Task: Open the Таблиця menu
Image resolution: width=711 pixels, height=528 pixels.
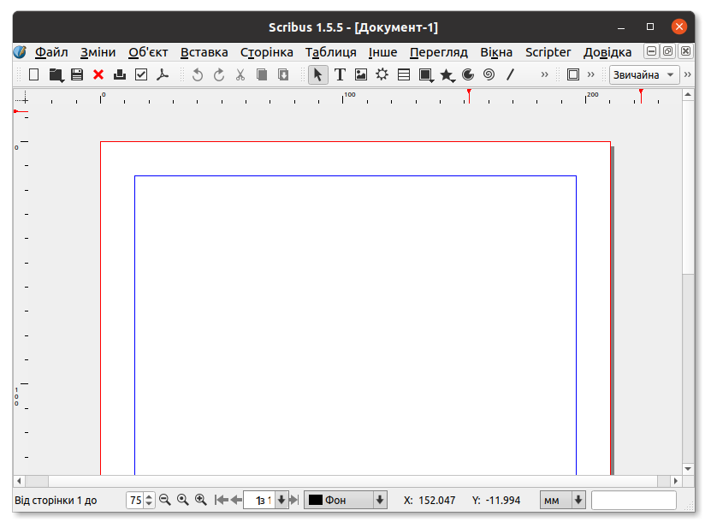Action: point(330,52)
